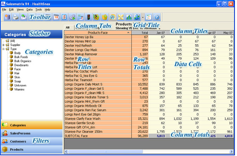Image resolution: width=237 pixels, height=156 pixels.
Task: Click the gears with play arrow icon
Action: click(x=73, y=17)
